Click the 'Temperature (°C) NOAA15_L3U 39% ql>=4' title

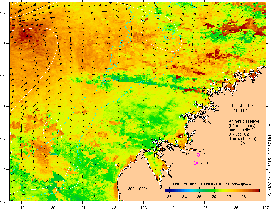[211, 184]
